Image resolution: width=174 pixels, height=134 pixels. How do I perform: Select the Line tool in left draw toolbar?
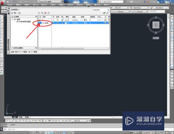click(2, 16)
